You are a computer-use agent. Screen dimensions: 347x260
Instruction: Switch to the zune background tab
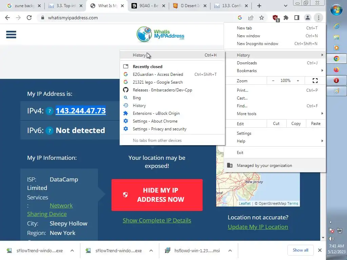(x=22, y=6)
